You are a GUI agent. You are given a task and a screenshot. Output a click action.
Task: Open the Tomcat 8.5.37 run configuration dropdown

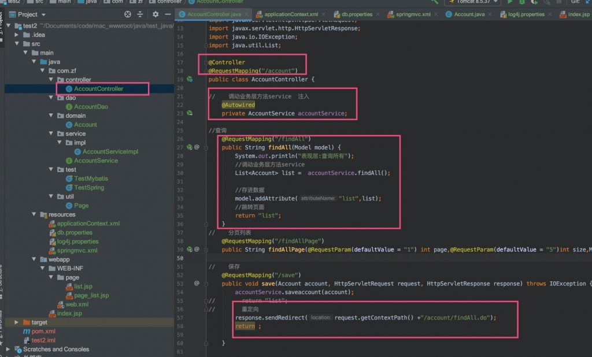(473, 2)
